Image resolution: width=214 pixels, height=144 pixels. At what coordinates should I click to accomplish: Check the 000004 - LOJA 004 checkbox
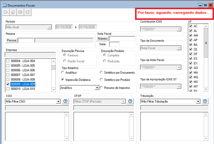point(8,61)
